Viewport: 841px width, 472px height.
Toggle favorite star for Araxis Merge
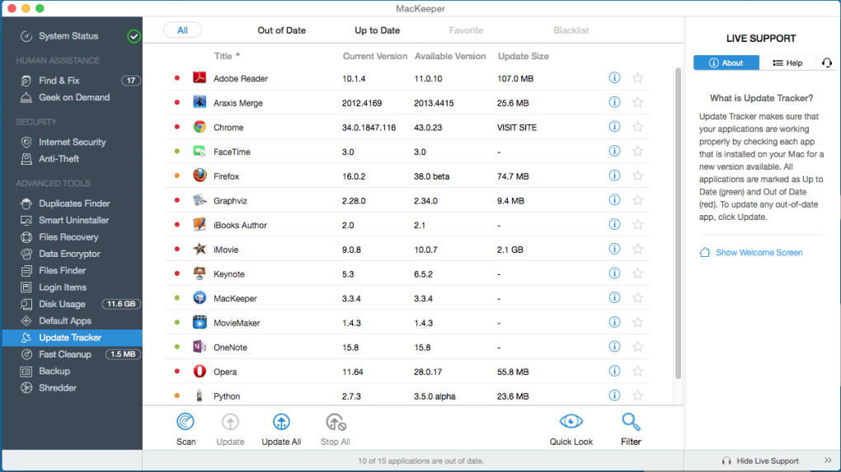point(637,102)
